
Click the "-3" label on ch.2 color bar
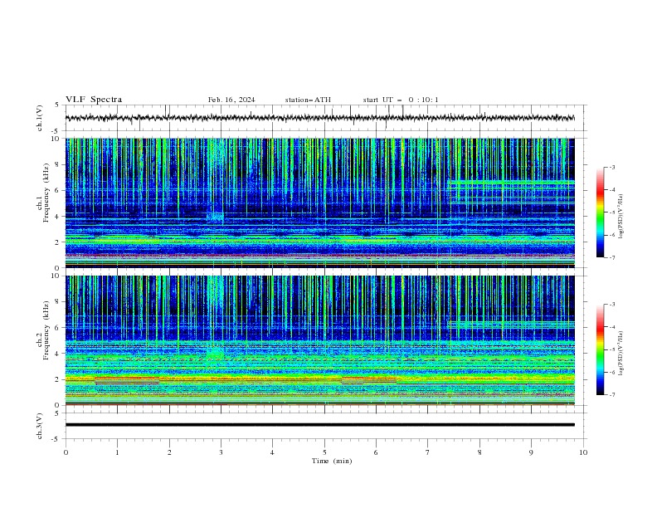[x=611, y=305]
